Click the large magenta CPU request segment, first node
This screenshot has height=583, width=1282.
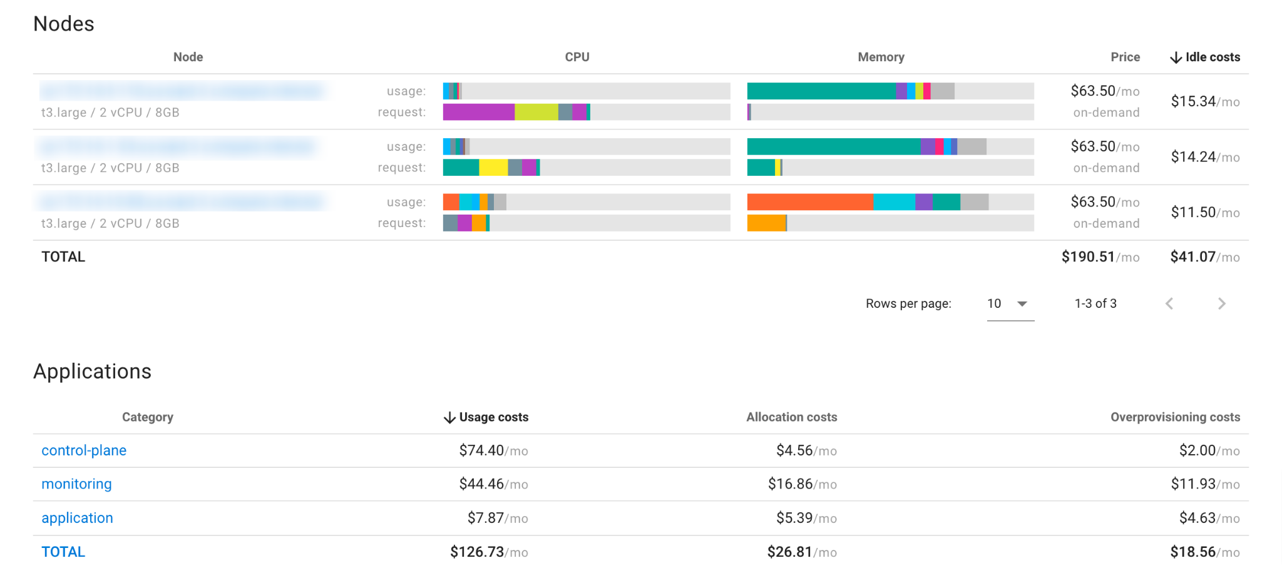tap(478, 112)
